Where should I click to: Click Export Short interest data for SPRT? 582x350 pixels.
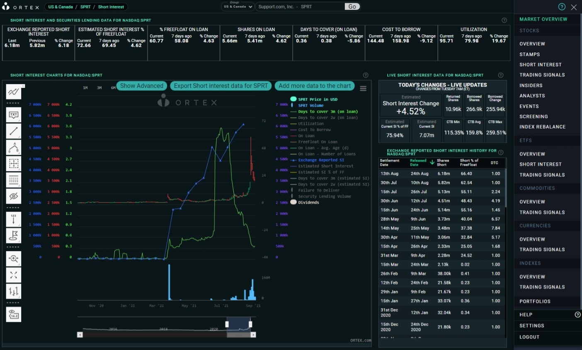point(221,86)
